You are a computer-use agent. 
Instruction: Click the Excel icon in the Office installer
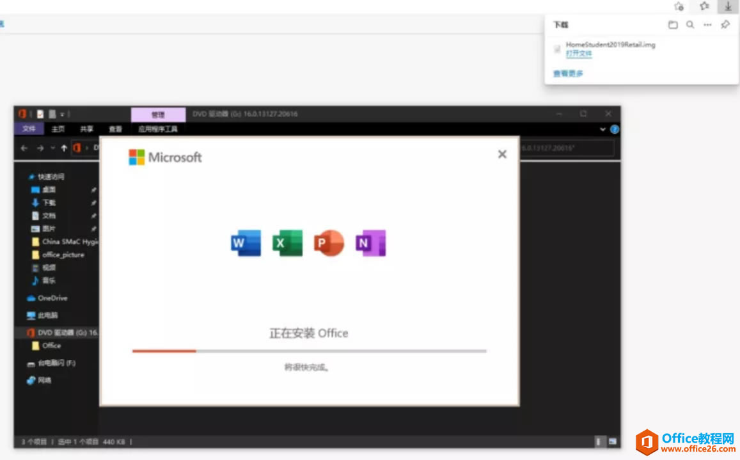click(x=287, y=242)
